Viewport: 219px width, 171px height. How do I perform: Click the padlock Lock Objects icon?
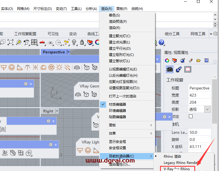(82, 42)
